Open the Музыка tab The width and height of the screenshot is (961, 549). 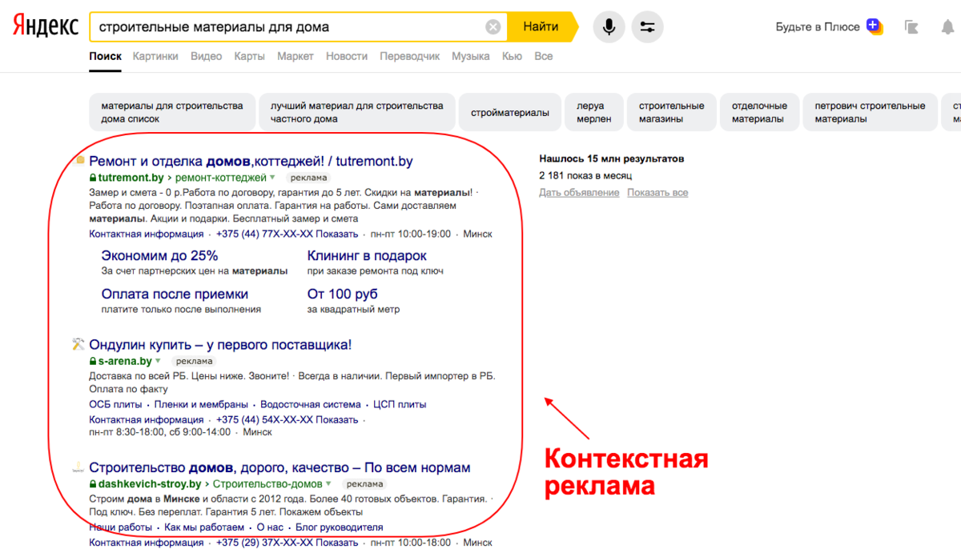(471, 56)
